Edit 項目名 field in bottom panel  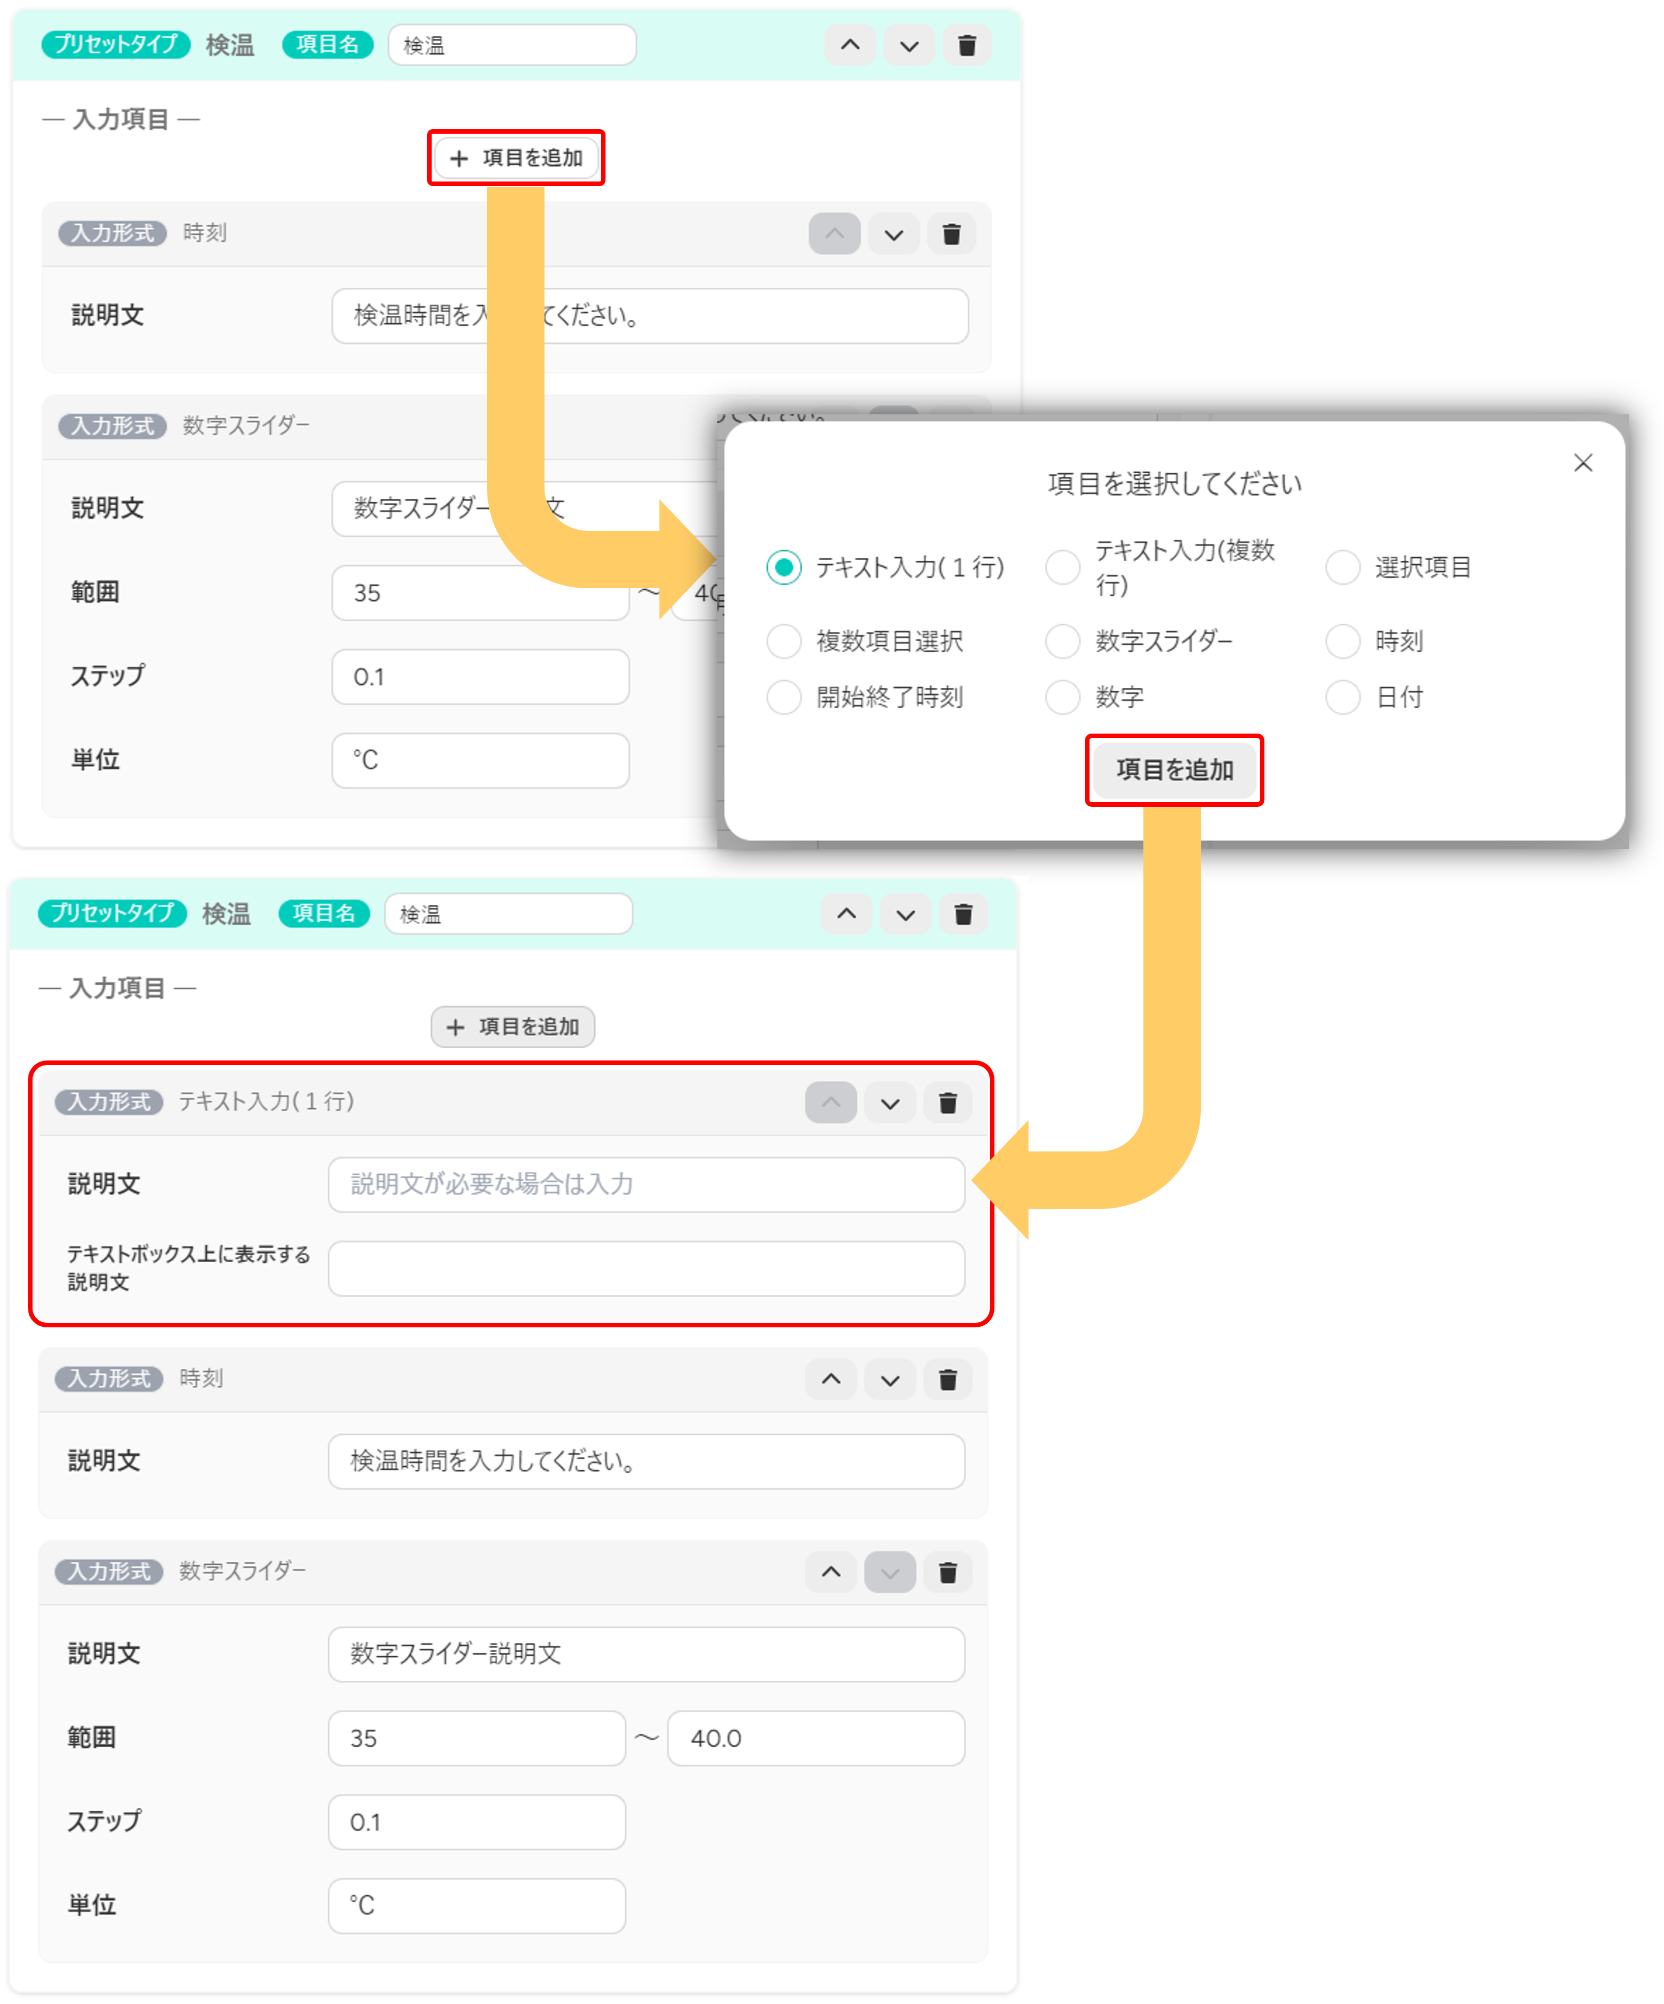[508, 914]
